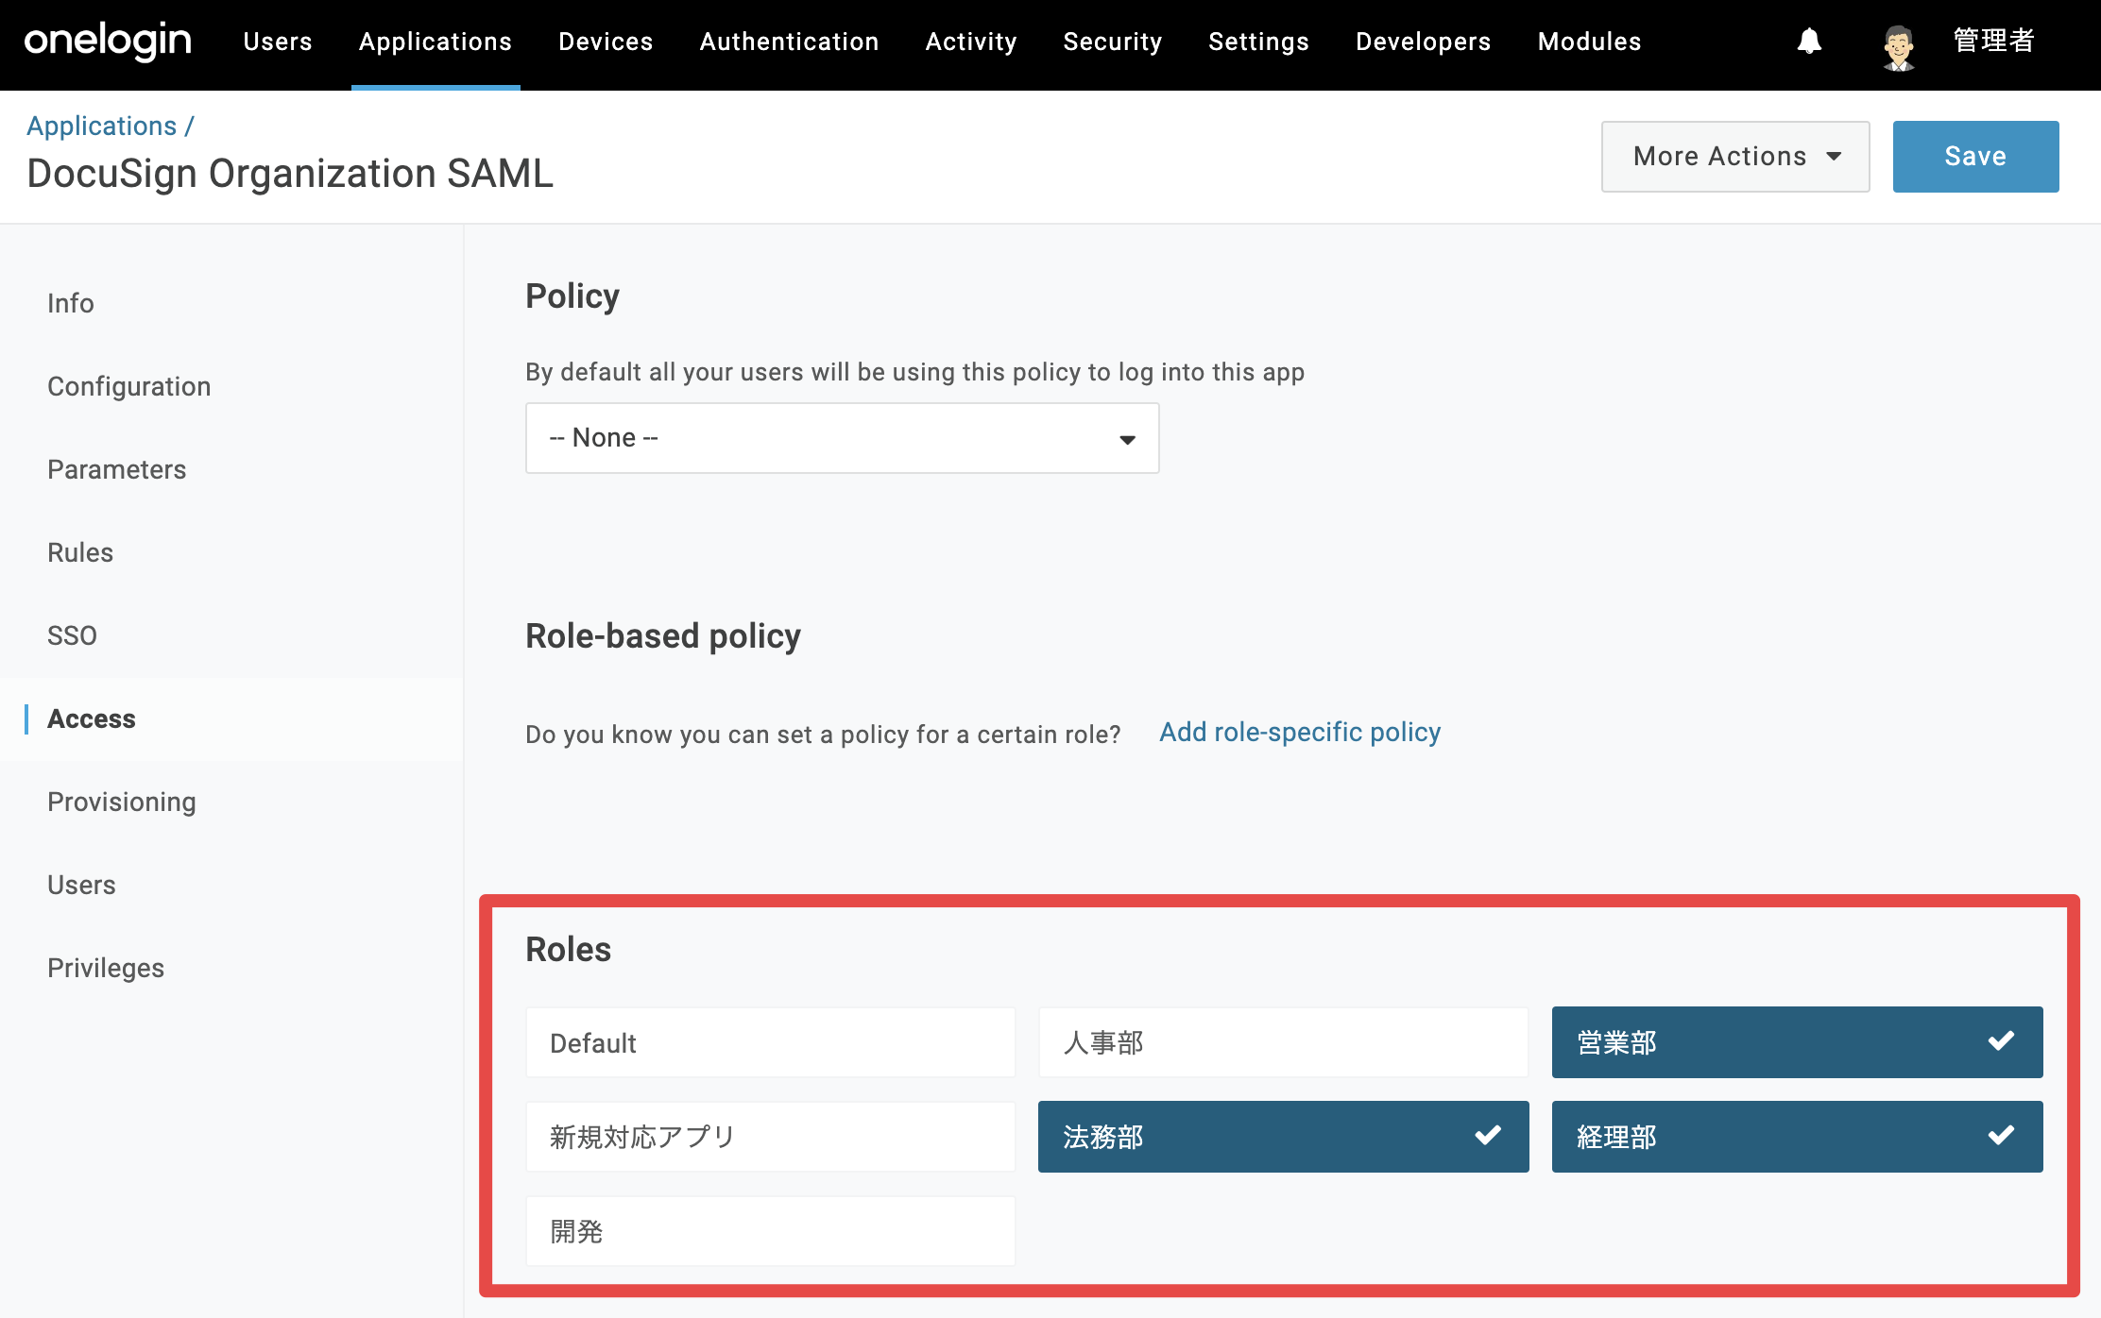This screenshot has width=2101, height=1318.
Task: Open the Info sidebar tab
Action: [x=71, y=303]
